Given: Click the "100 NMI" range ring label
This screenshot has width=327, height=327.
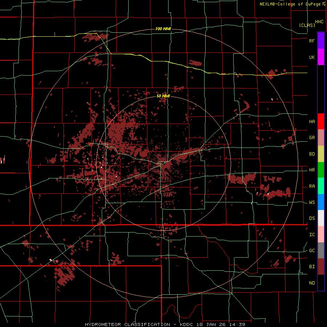Looking at the screenshot, I should coord(163,29).
